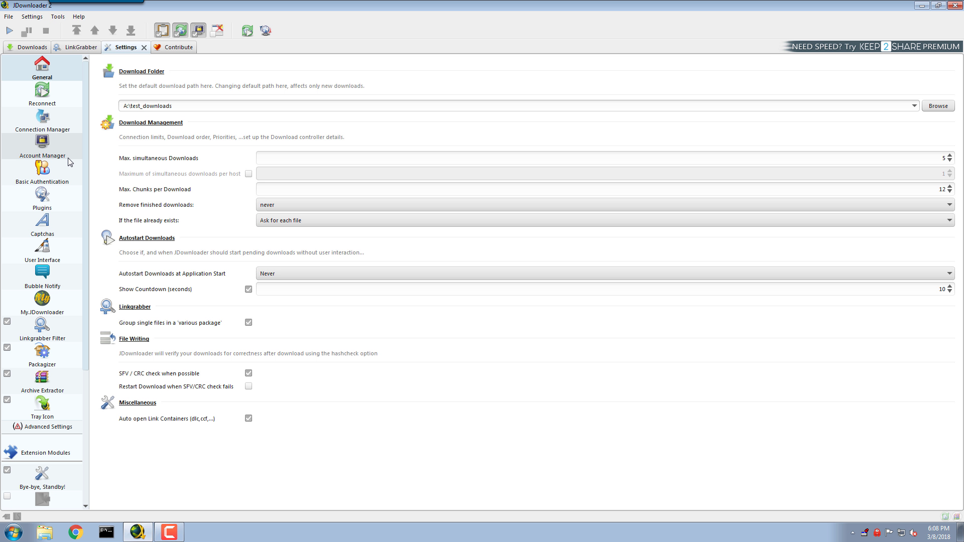Viewport: 964px width, 542px height.
Task: Move selection to top arrow icon
Action: coord(76,31)
